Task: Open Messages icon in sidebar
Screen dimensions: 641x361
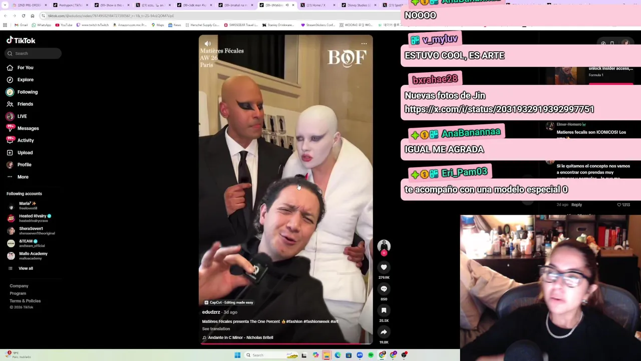Action: point(10,128)
